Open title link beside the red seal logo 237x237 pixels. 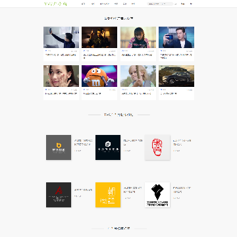pyautogui.click(x=182, y=142)
